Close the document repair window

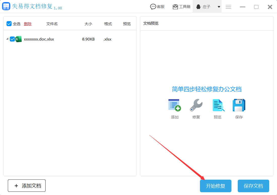(270, 7)
